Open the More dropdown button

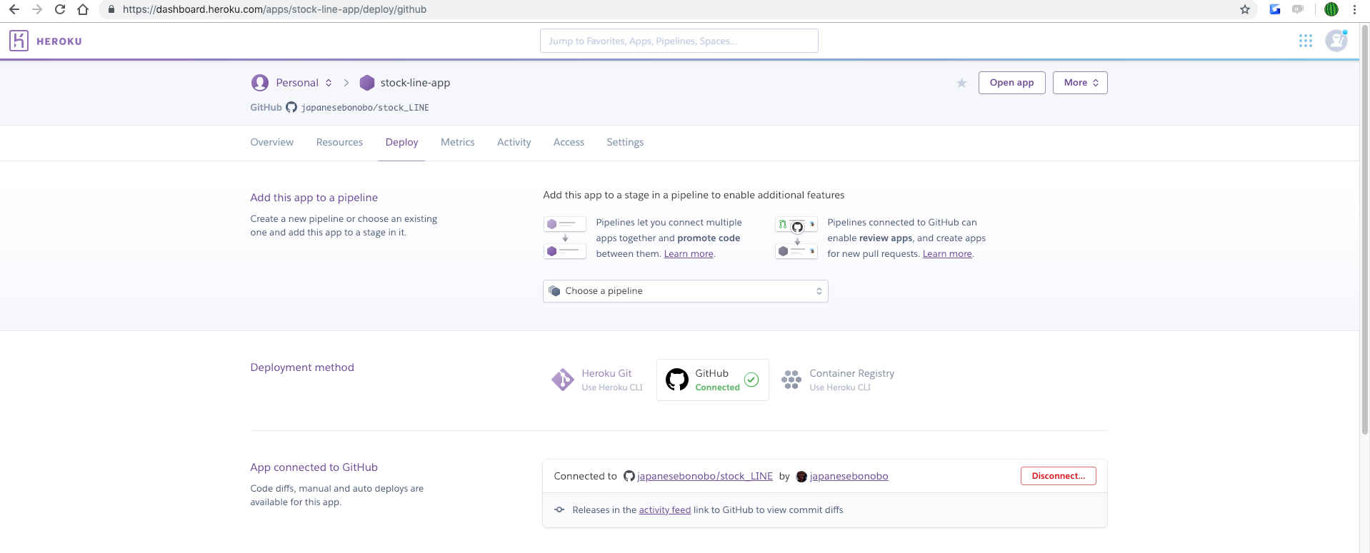pos(1080,83)
